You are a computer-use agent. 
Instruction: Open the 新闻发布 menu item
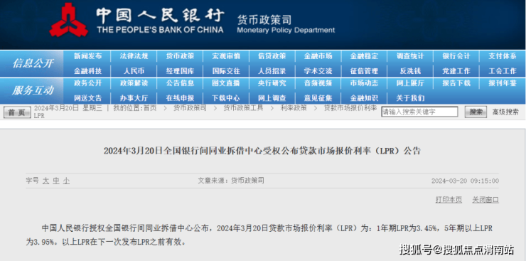87,56
